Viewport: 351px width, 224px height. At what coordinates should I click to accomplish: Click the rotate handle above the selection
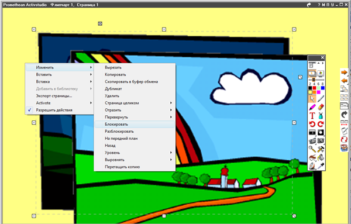(x=100, y=23)
